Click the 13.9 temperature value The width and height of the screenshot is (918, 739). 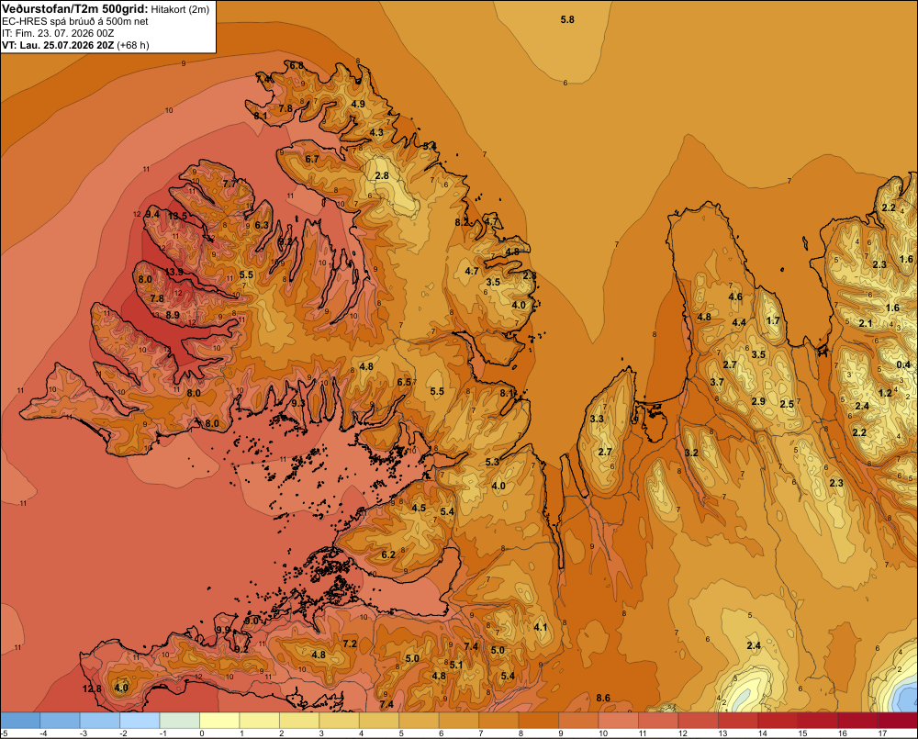(174, 272)
